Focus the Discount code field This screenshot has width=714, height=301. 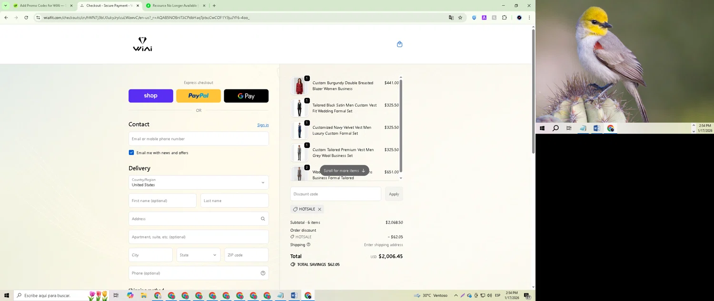coord(336,194)
